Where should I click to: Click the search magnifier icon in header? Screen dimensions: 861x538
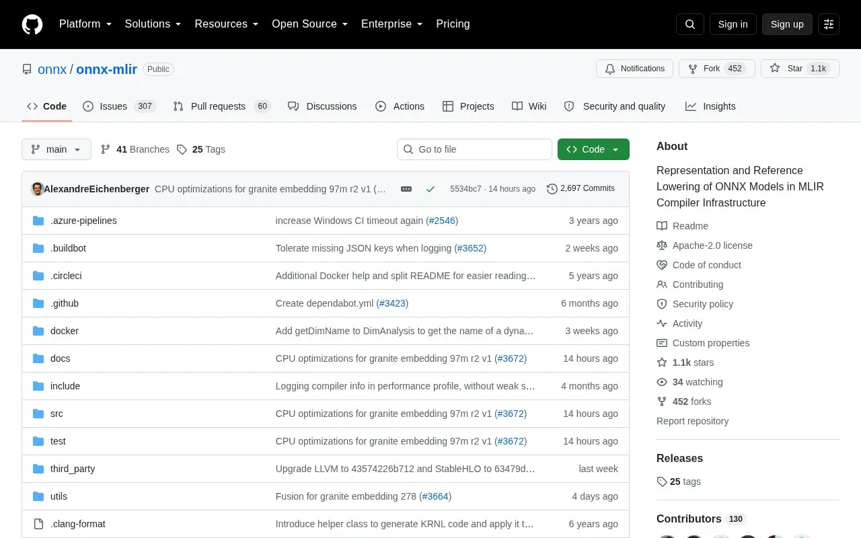(x=690, y=24)
